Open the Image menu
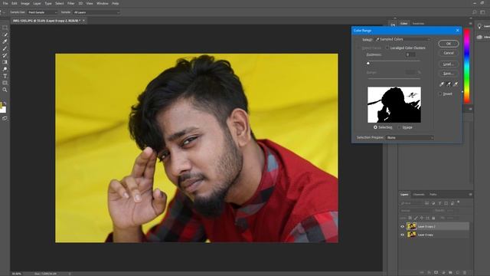 click(25, 3)
